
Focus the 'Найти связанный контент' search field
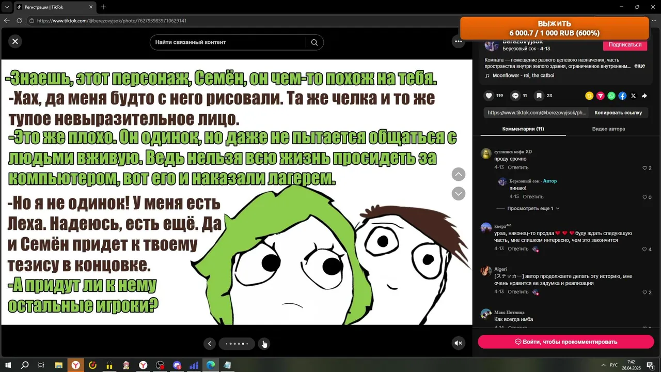tap(227, 42)
